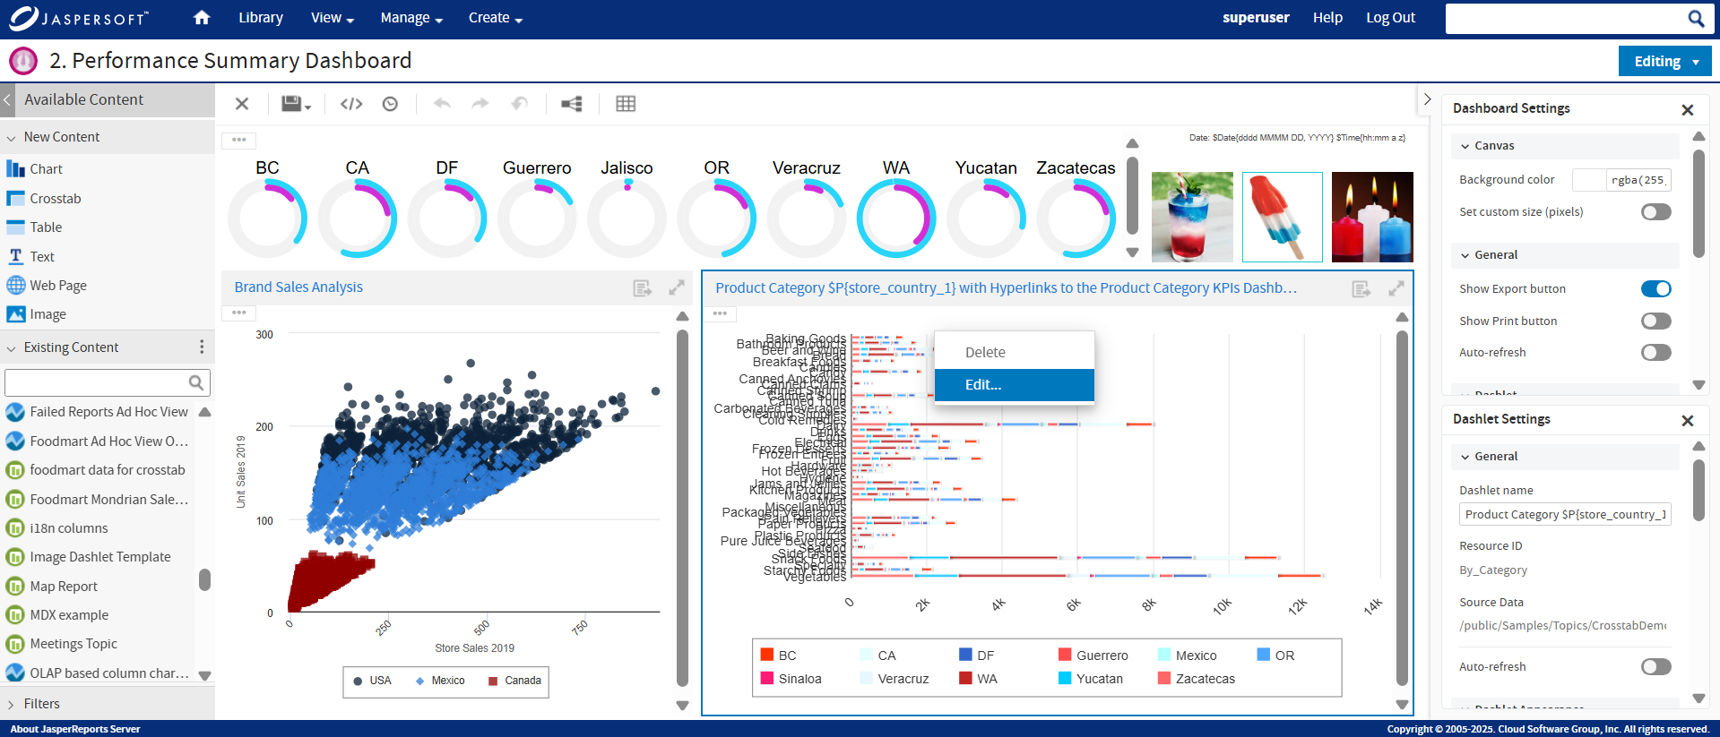Open the Editing mode dropdown
Screen dimensions: 1720x737
click(1665, 61)
